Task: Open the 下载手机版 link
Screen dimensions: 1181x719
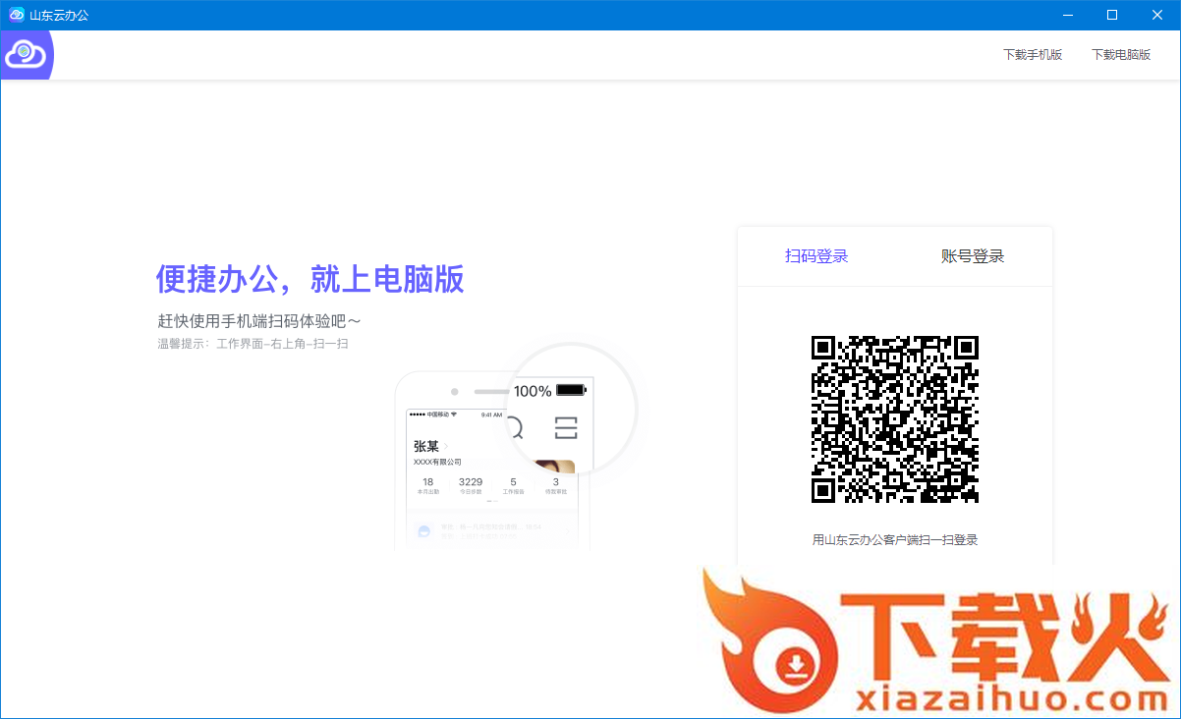Action: (x=1033, y=55)
